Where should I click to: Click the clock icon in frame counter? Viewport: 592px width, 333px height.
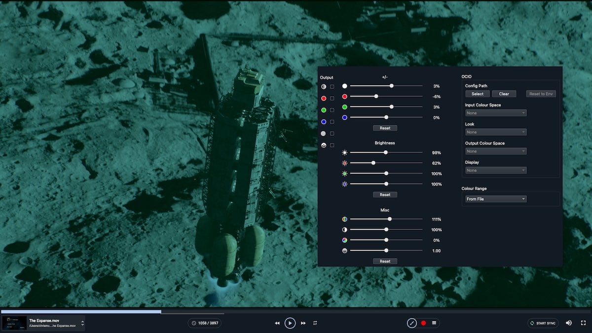pyautogui.click(x=194, y=323)
